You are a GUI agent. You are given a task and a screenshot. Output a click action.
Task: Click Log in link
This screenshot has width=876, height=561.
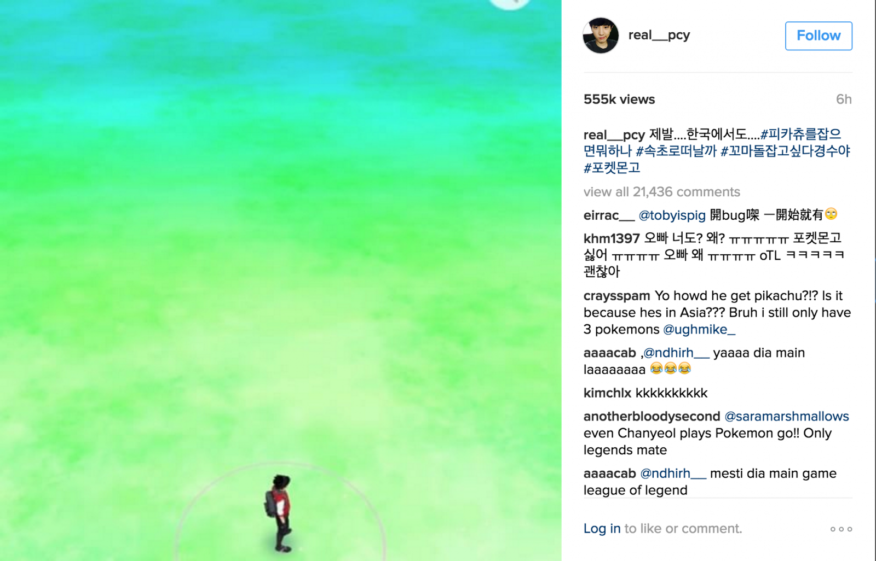[x=602, y=529]
